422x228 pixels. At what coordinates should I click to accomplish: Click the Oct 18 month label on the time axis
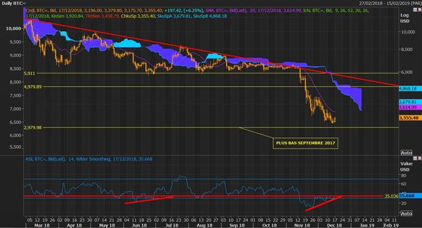pos(269,225)
